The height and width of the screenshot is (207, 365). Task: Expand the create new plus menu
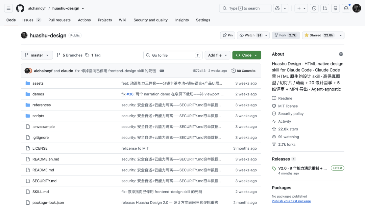[301, 8]
